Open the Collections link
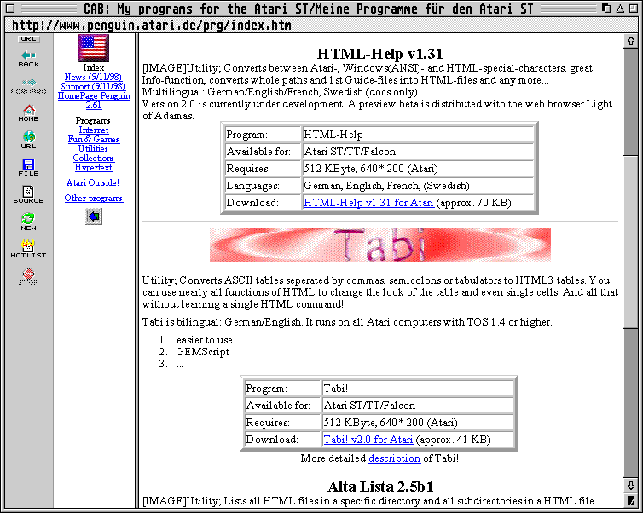Viewport: 643px width, 513px height. pos(93,159)
